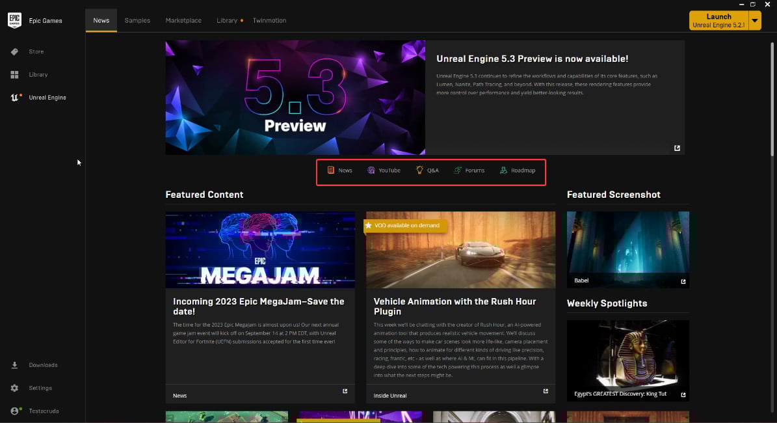Click the 'Settings' label in sidebar
The image size is (777, 423).
pyautogui.click(x=40, y=389)
